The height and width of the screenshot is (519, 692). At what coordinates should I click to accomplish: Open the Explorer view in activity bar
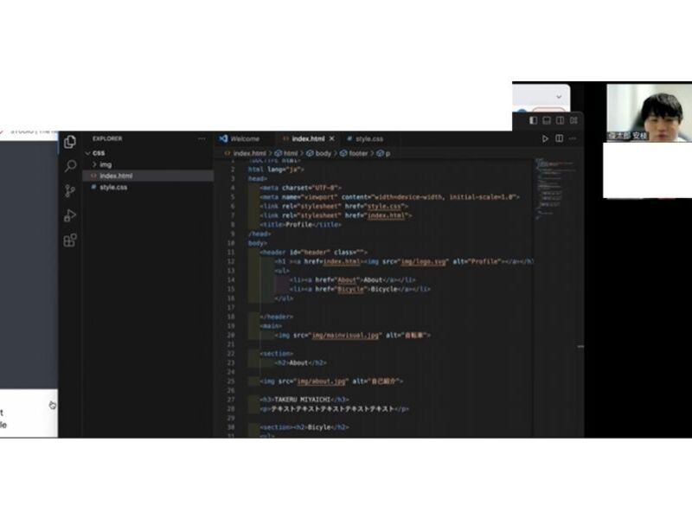pos(70,141)
